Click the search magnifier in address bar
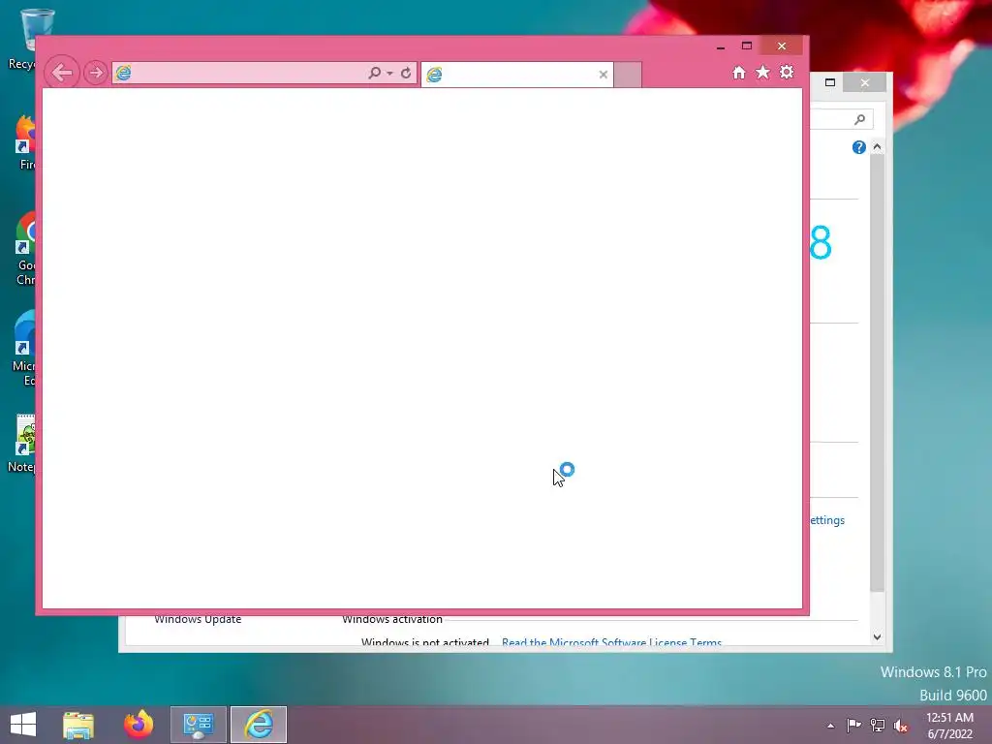 pyautogui.click(x=375, y=73)
